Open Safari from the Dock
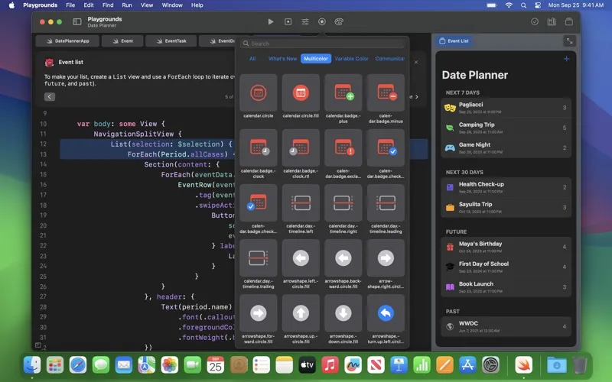612x382 pixels. point(78,365)
